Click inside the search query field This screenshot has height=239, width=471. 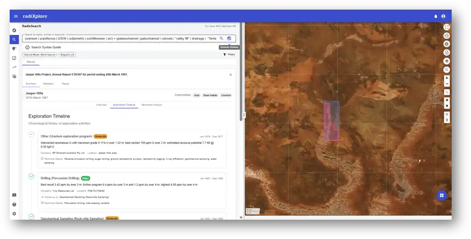[x=120, y=39]
